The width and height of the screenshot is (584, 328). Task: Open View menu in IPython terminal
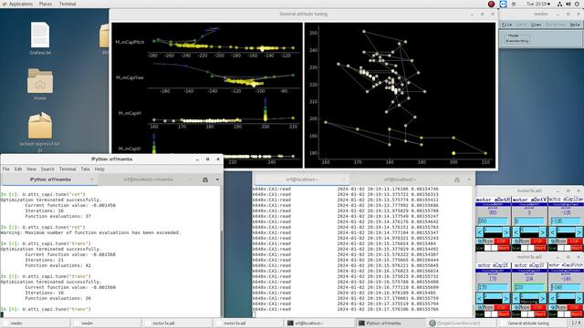[31, 169]
